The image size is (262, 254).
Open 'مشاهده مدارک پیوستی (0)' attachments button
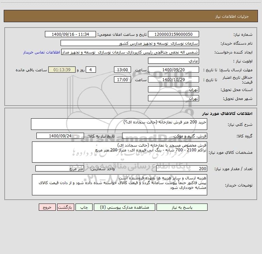[125, 207]
